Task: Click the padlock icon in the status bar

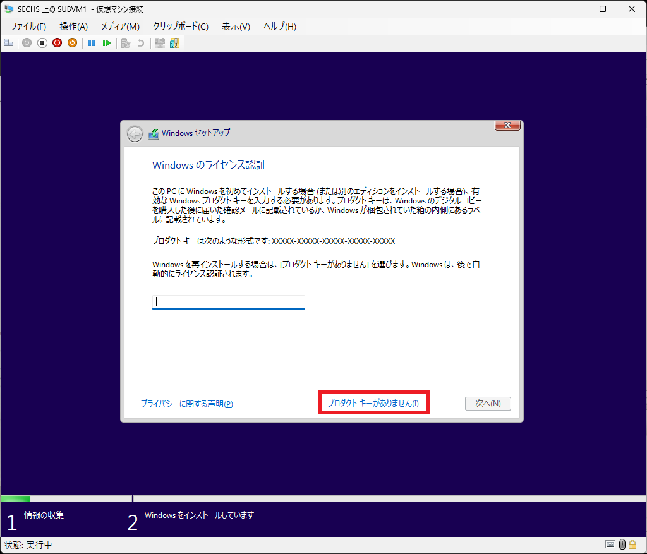Action: pos(632,545)
